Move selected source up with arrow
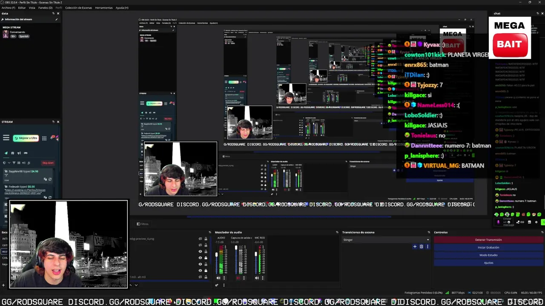This screenshot has width=545, height=306. point(131,285)
